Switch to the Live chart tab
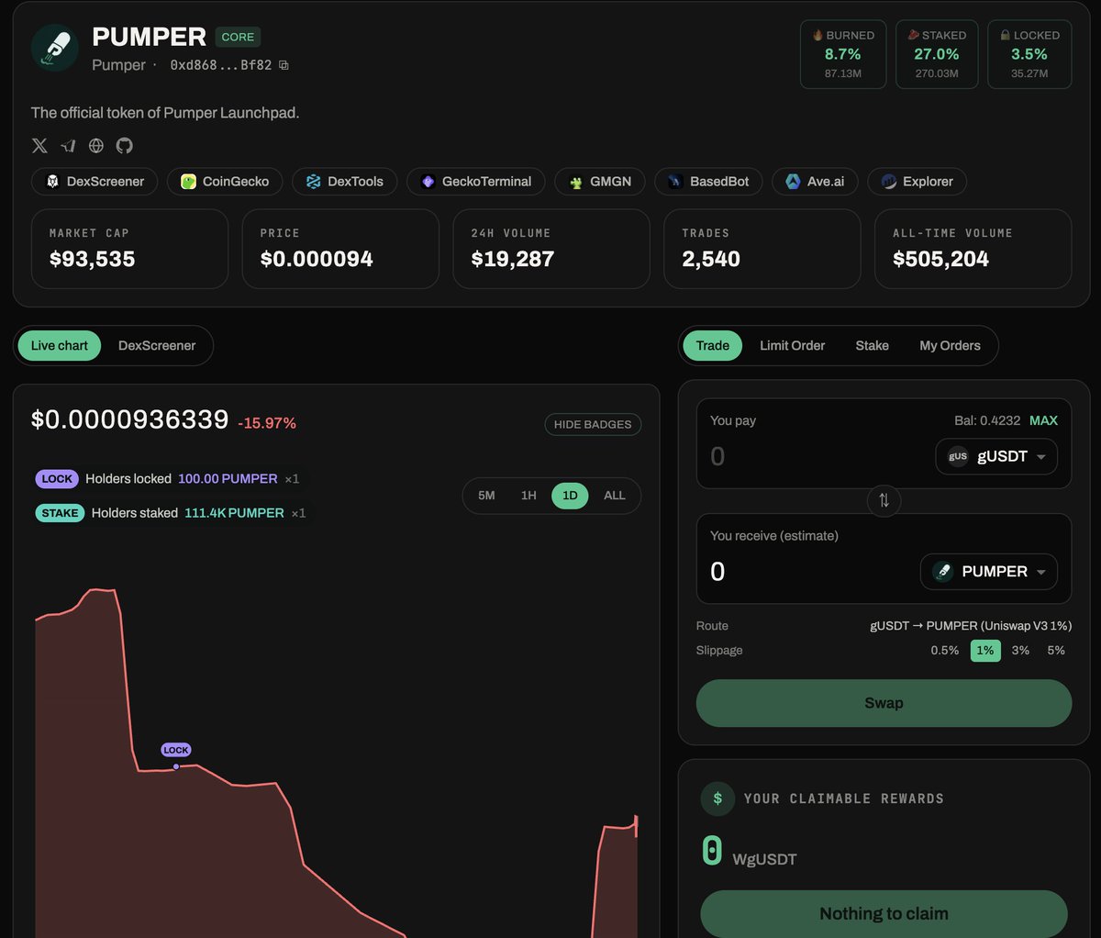 pos(60,345)
